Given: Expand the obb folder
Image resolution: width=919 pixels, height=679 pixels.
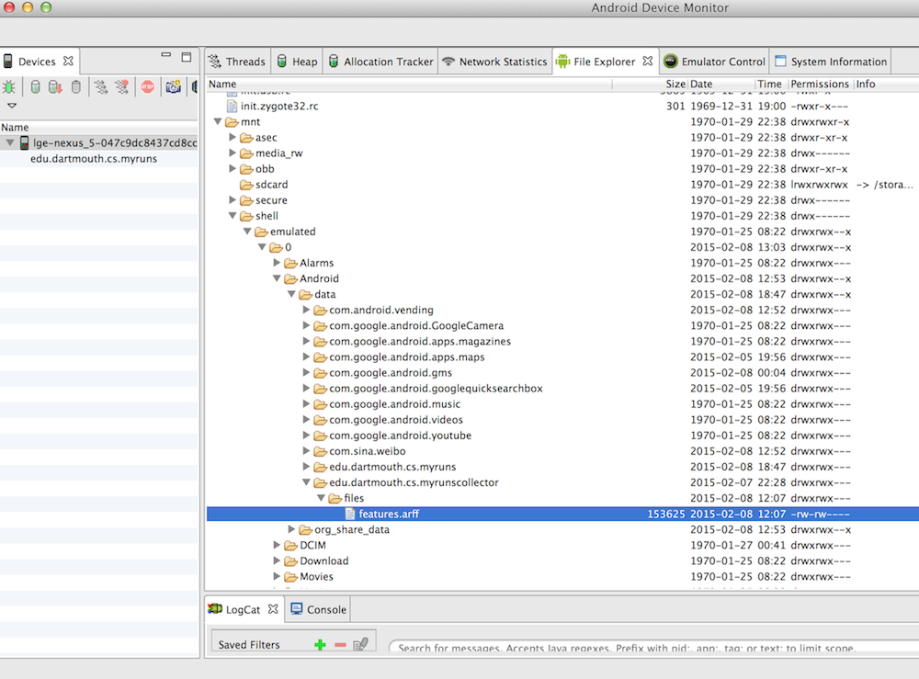Looking at the screenshot, I should coord(233,169).
